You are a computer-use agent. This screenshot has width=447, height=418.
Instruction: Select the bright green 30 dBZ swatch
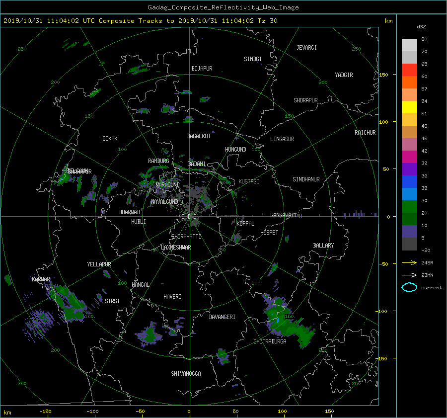[409, 207]
